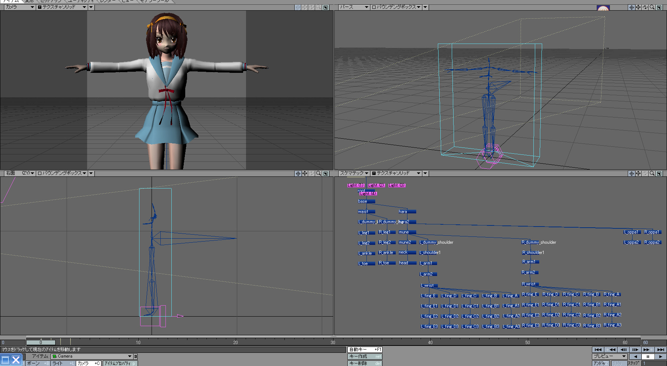Click frame 40 on the timeline
Screen dimensions: 667x366
[x=430, y=343]
